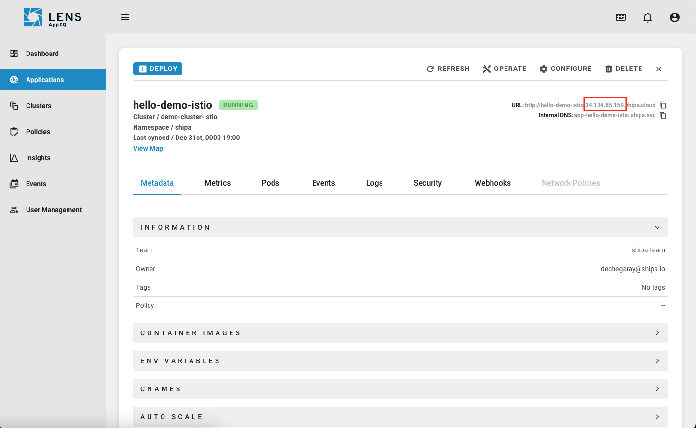Expand the CNames section

pos(400,389)
